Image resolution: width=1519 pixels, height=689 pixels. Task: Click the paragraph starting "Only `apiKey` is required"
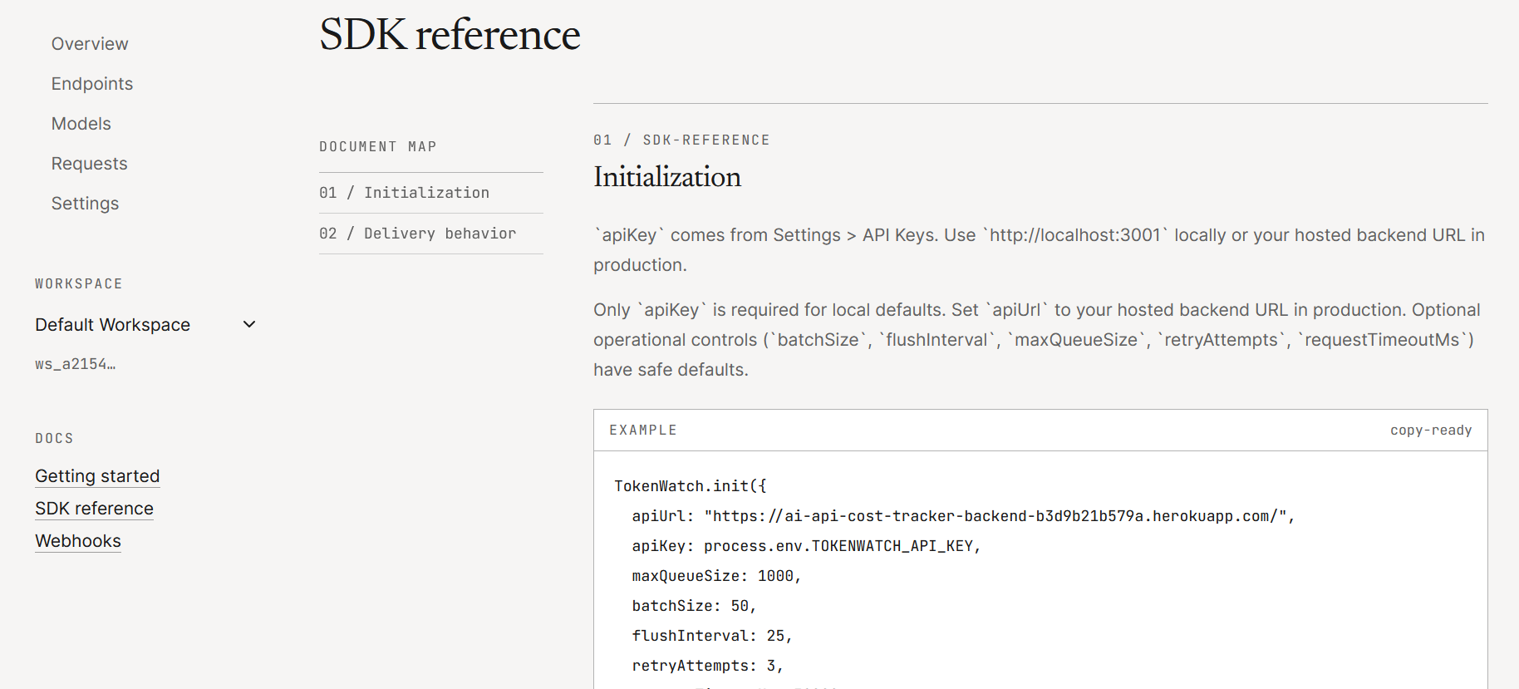pos(1039,340)
